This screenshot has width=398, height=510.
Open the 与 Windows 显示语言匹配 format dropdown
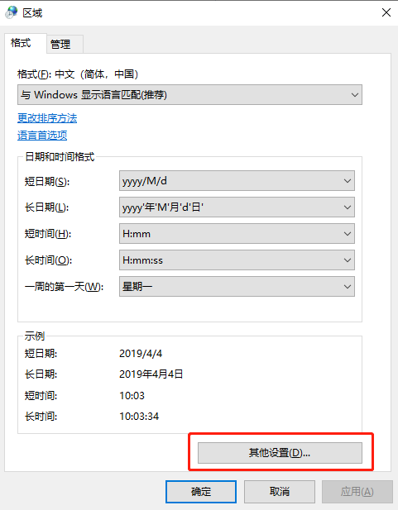[189, 95]
